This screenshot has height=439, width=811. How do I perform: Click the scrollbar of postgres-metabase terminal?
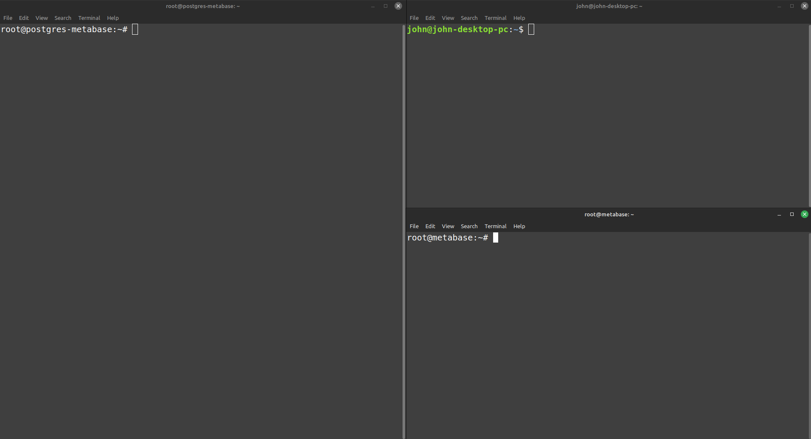pyautogui.click(x=403, y=212)
